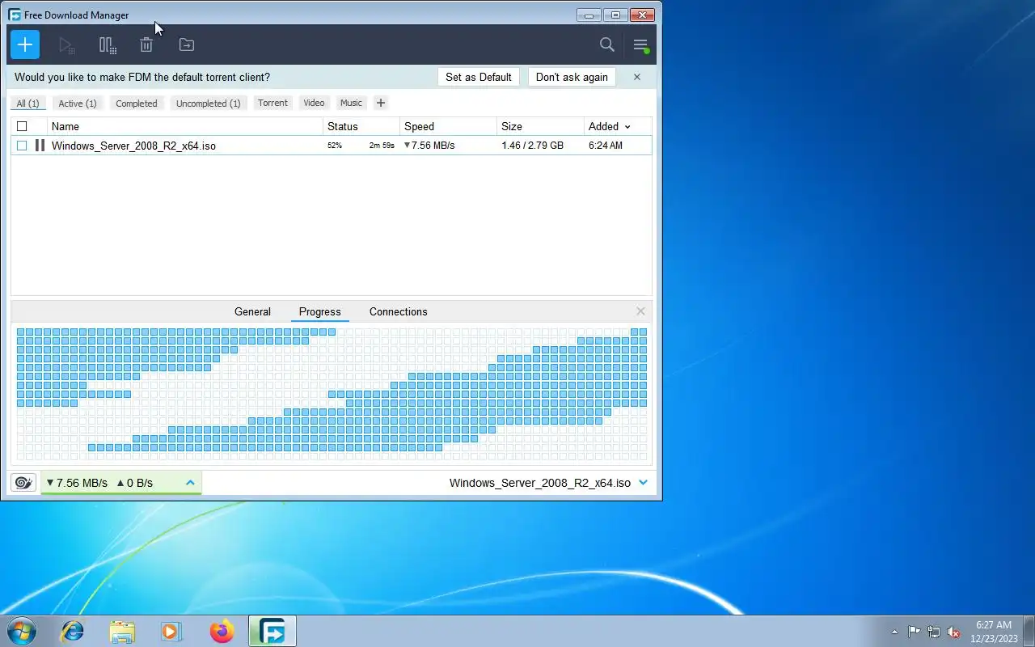Show hidden system tray icons
This screenshot has width=1035, height=647.
(x=894, y=632)
